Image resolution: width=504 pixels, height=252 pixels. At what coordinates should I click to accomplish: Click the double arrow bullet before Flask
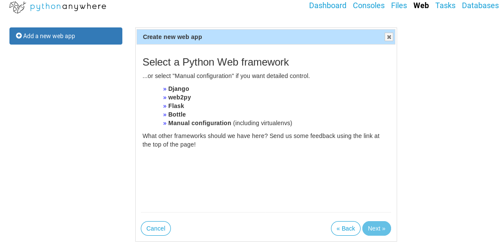point(165,106)
